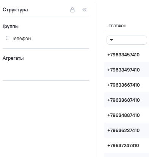Open the Группы section
Image resolution: width=149 pixels, height=157 pixels.
pyautogui.click(x=11, y=26)
